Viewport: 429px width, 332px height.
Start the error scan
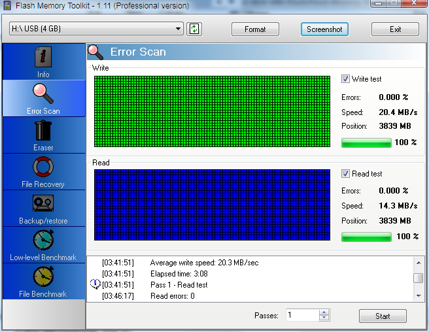pyautogui.click(x=383, y=316)
